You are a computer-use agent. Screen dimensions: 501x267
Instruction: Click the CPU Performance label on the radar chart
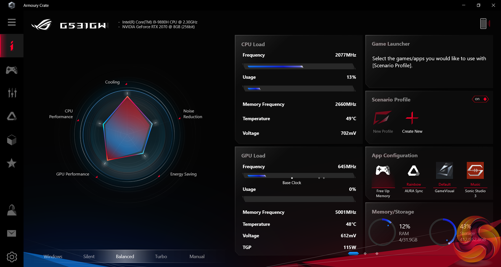[61, 114]
